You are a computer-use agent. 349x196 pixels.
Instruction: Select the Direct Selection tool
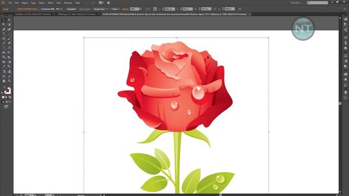[x=9, y=20]
